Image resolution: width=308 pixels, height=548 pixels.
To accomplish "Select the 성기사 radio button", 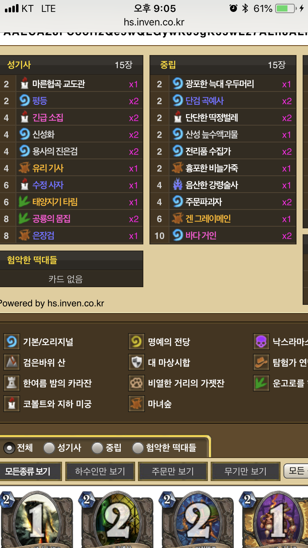I will pos(49,448).
